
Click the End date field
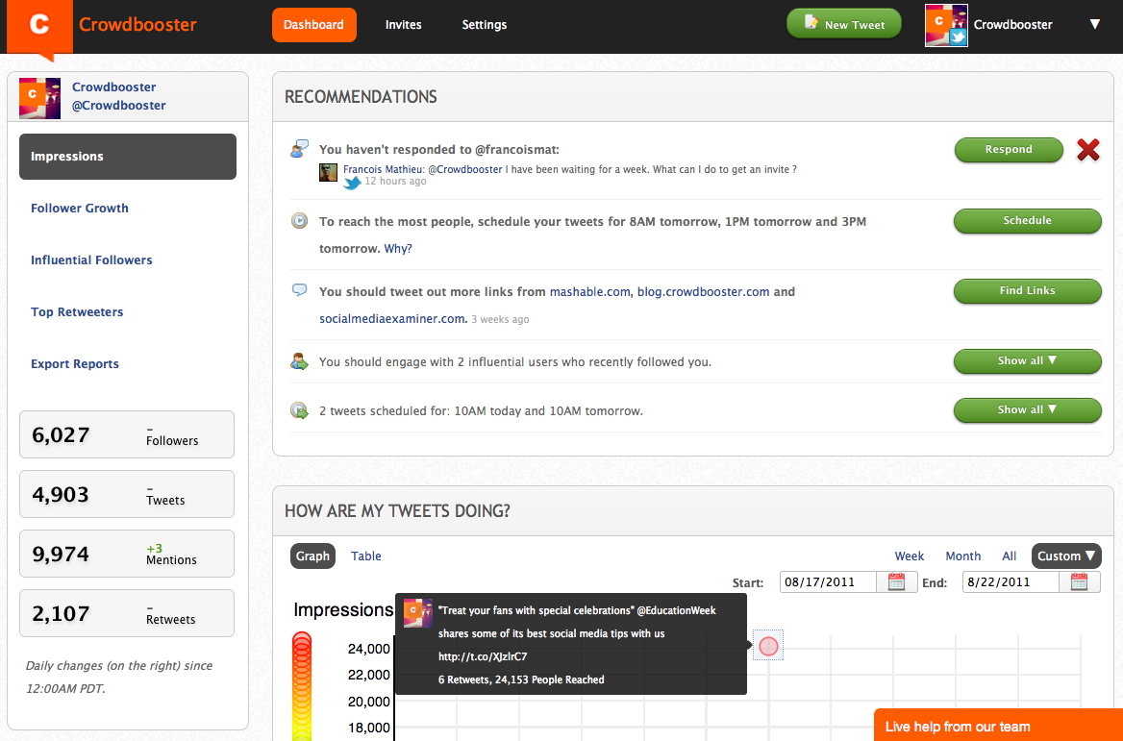1011,582
